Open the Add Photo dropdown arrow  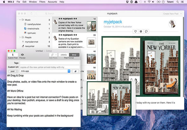pos(56,55)
